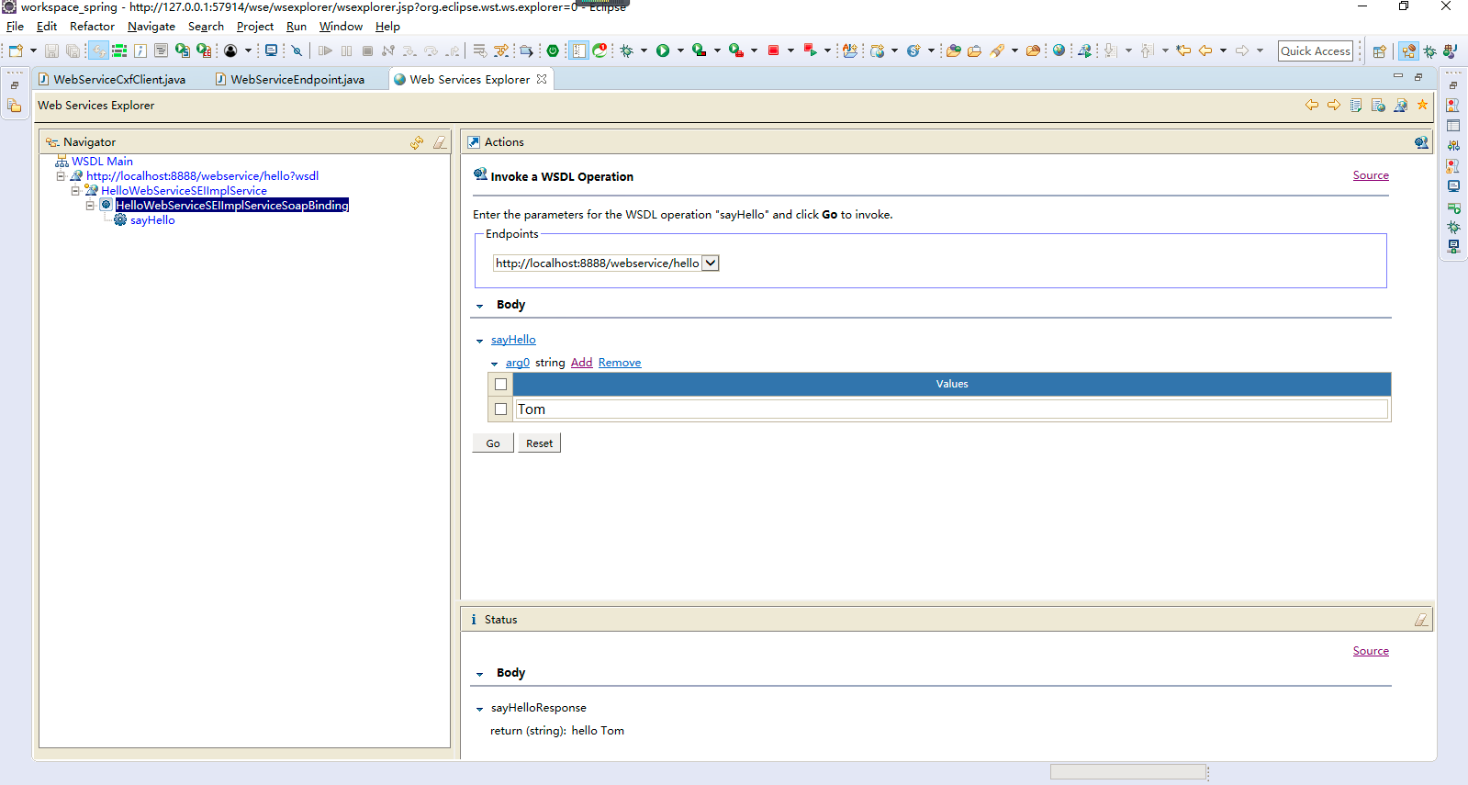Viewport: 1468px width, 785px height.
Task: Toggle Link with Editor highlighted toolbar icon
Action: 98,50
